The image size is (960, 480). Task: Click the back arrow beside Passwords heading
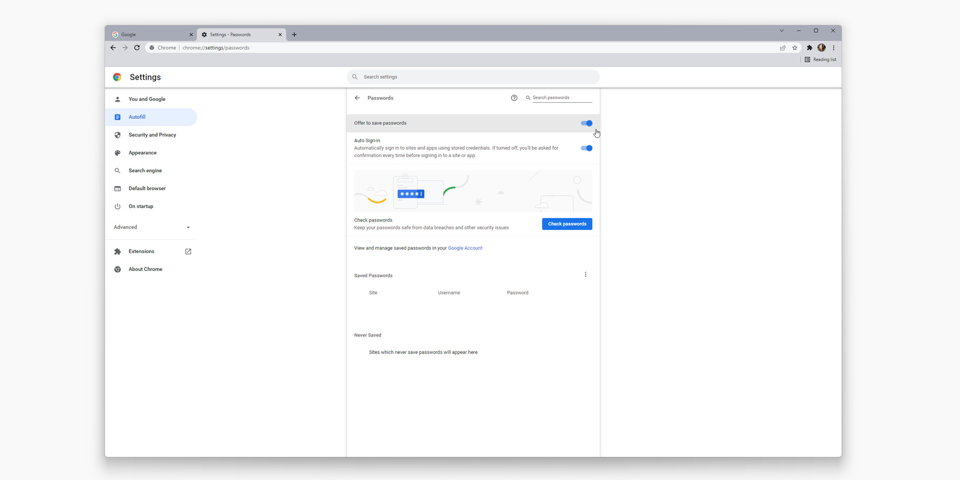357,98
